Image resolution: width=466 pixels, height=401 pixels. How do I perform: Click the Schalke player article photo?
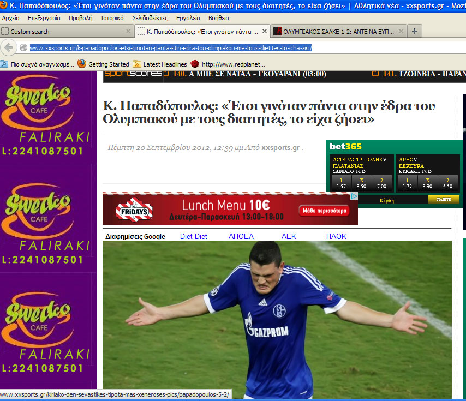[x=277, y=320]
